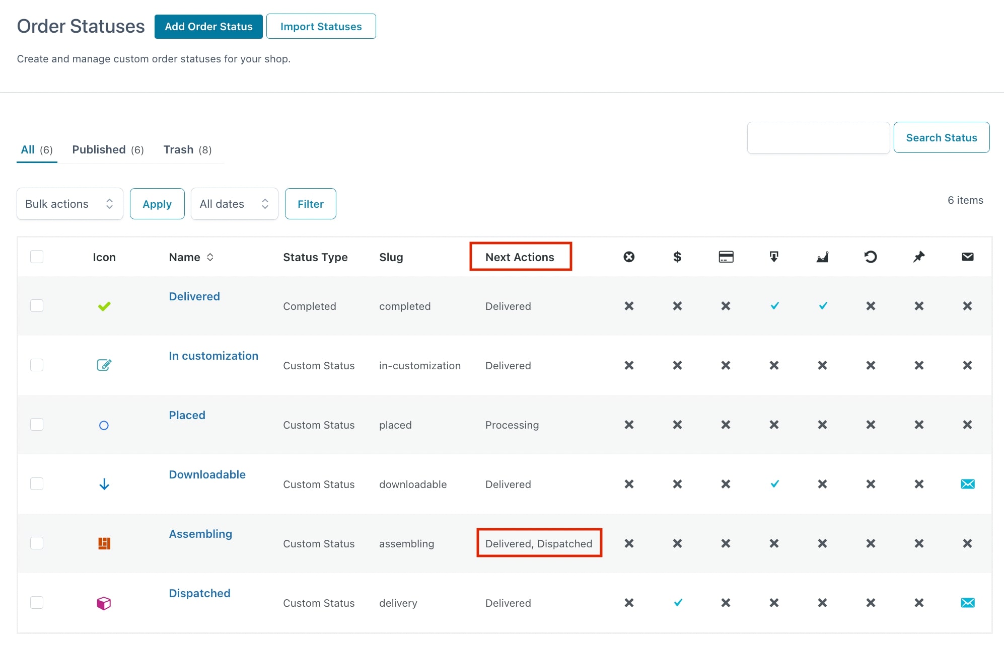Click the reports chart column header icon
Viewport: 1004px width, 649px height.
[x=822, y=257]
